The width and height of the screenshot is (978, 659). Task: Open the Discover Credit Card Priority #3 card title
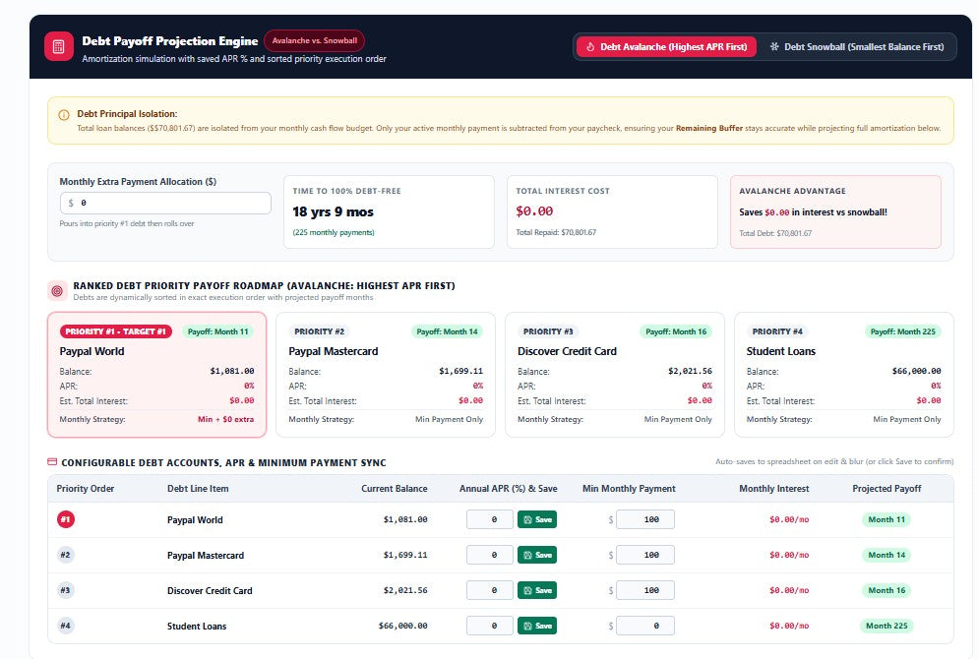567,352
